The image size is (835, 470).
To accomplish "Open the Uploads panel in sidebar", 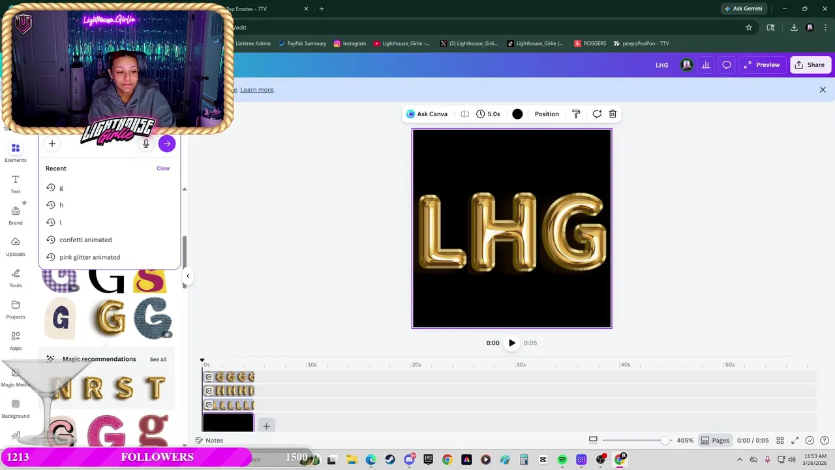I will (16, 247).
